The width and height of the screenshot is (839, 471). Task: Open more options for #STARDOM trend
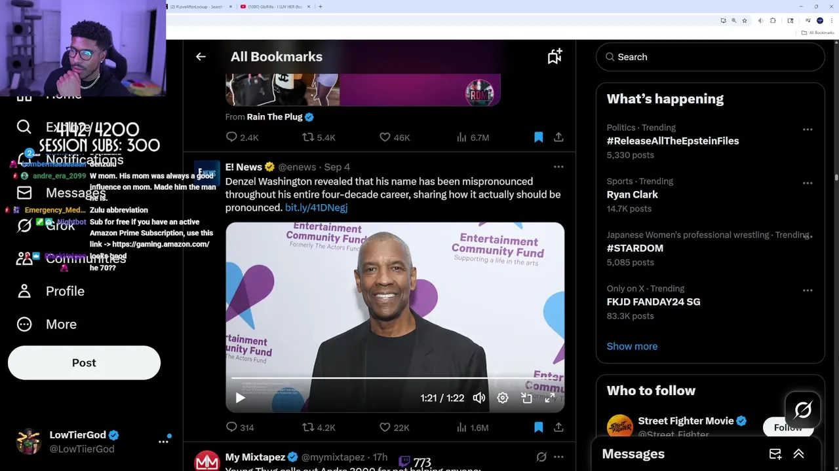click(808, 237)
